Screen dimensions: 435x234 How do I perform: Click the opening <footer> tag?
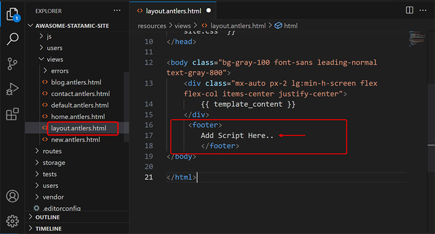tap(205, 125)
